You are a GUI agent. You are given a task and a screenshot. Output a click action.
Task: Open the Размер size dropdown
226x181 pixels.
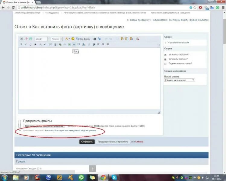(x=57, y=39)
